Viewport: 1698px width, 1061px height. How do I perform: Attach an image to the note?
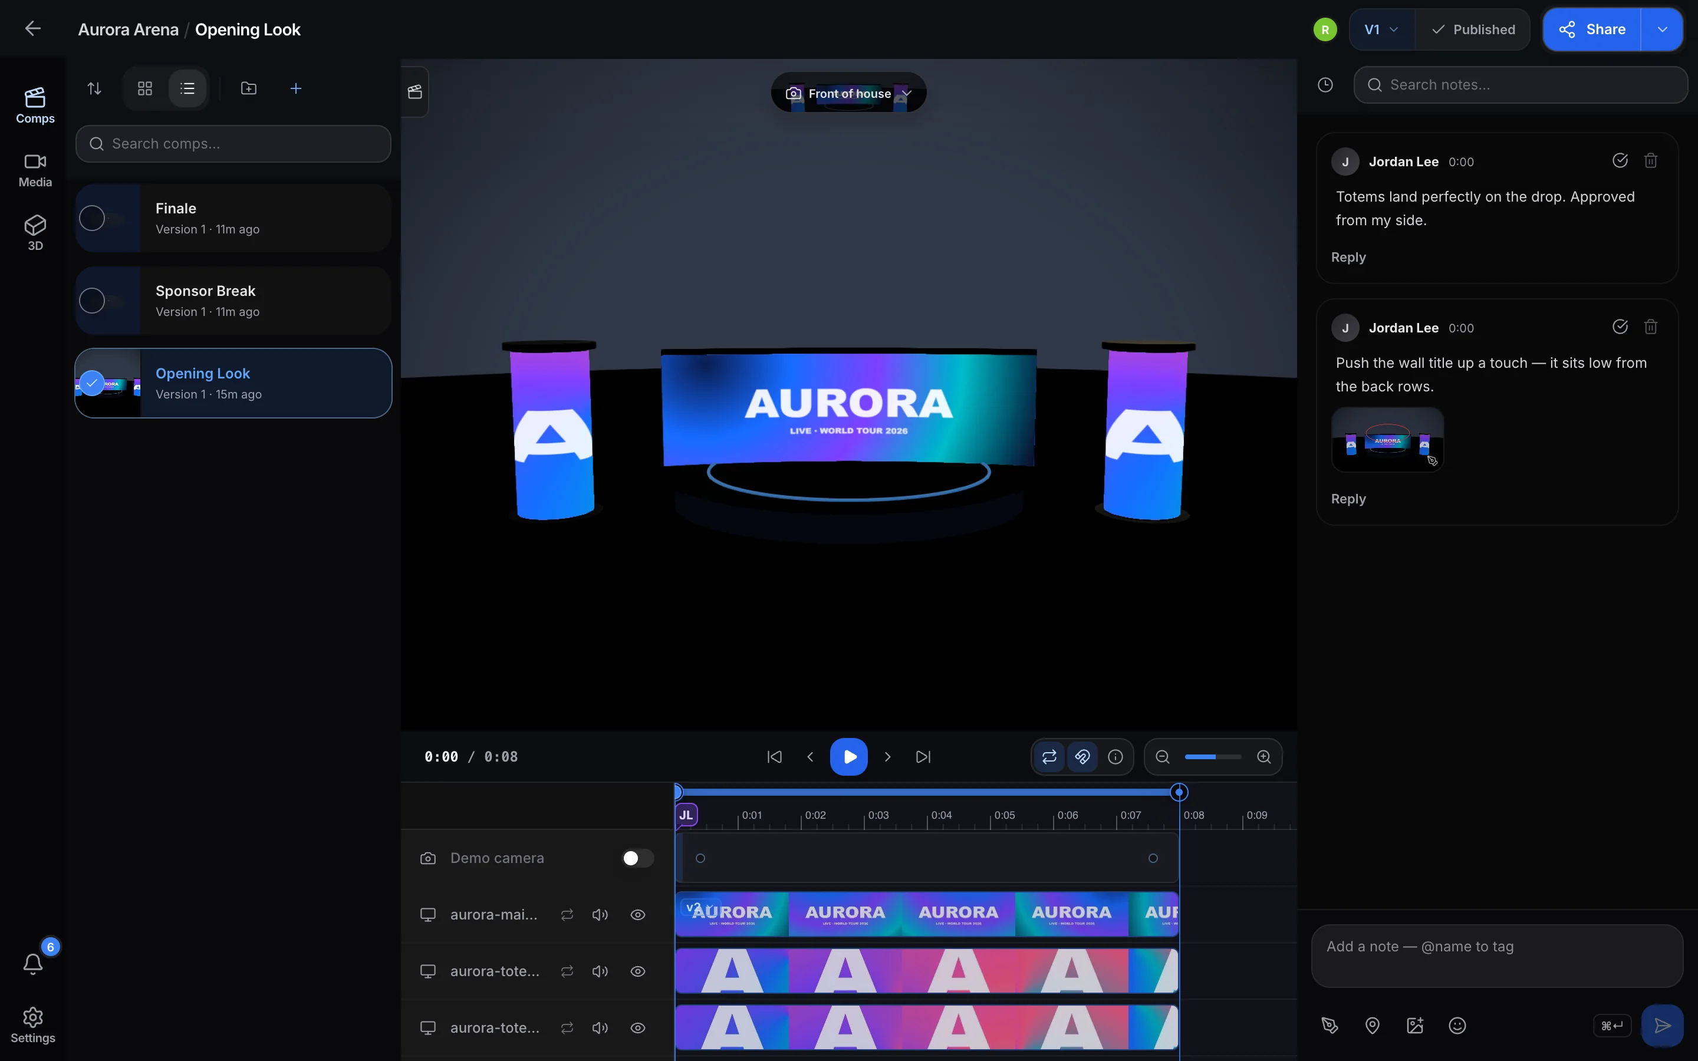(x=1415, y=1025)
